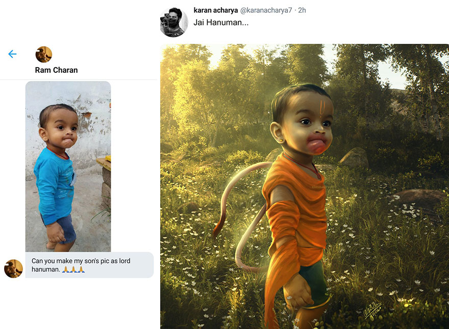
Task: Click the orange cloth in the artwork
Action: tap(296, 204)
